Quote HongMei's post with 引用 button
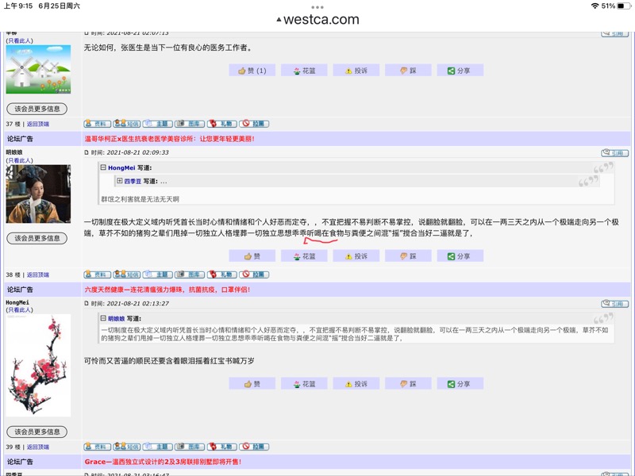Image resolution: width=635 pixels, height=476 pixels. click(614, 304)
